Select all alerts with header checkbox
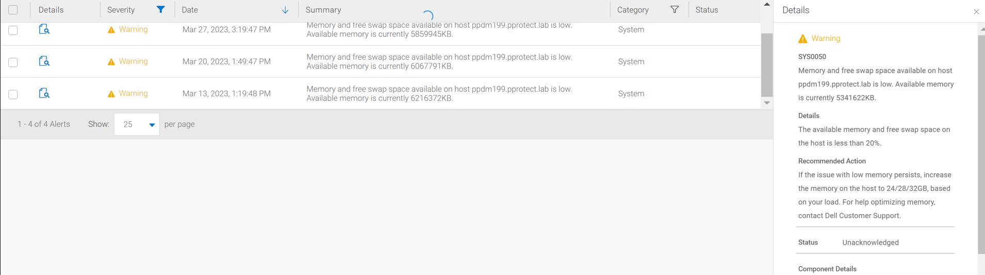The width and height of the screenshot is (985, 275). 13,10
